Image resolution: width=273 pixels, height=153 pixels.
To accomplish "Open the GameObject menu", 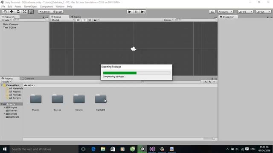I will [31, 7].
